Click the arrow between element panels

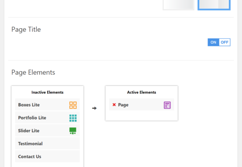coord(94,108)
